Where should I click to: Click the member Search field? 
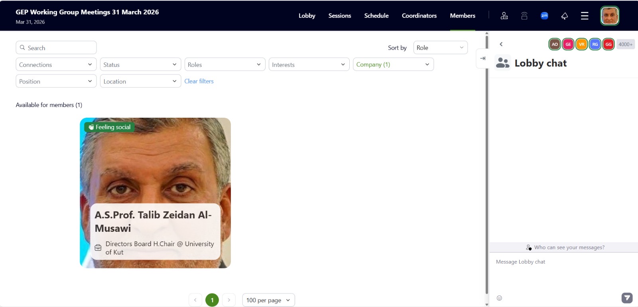(x=56, y=48)
